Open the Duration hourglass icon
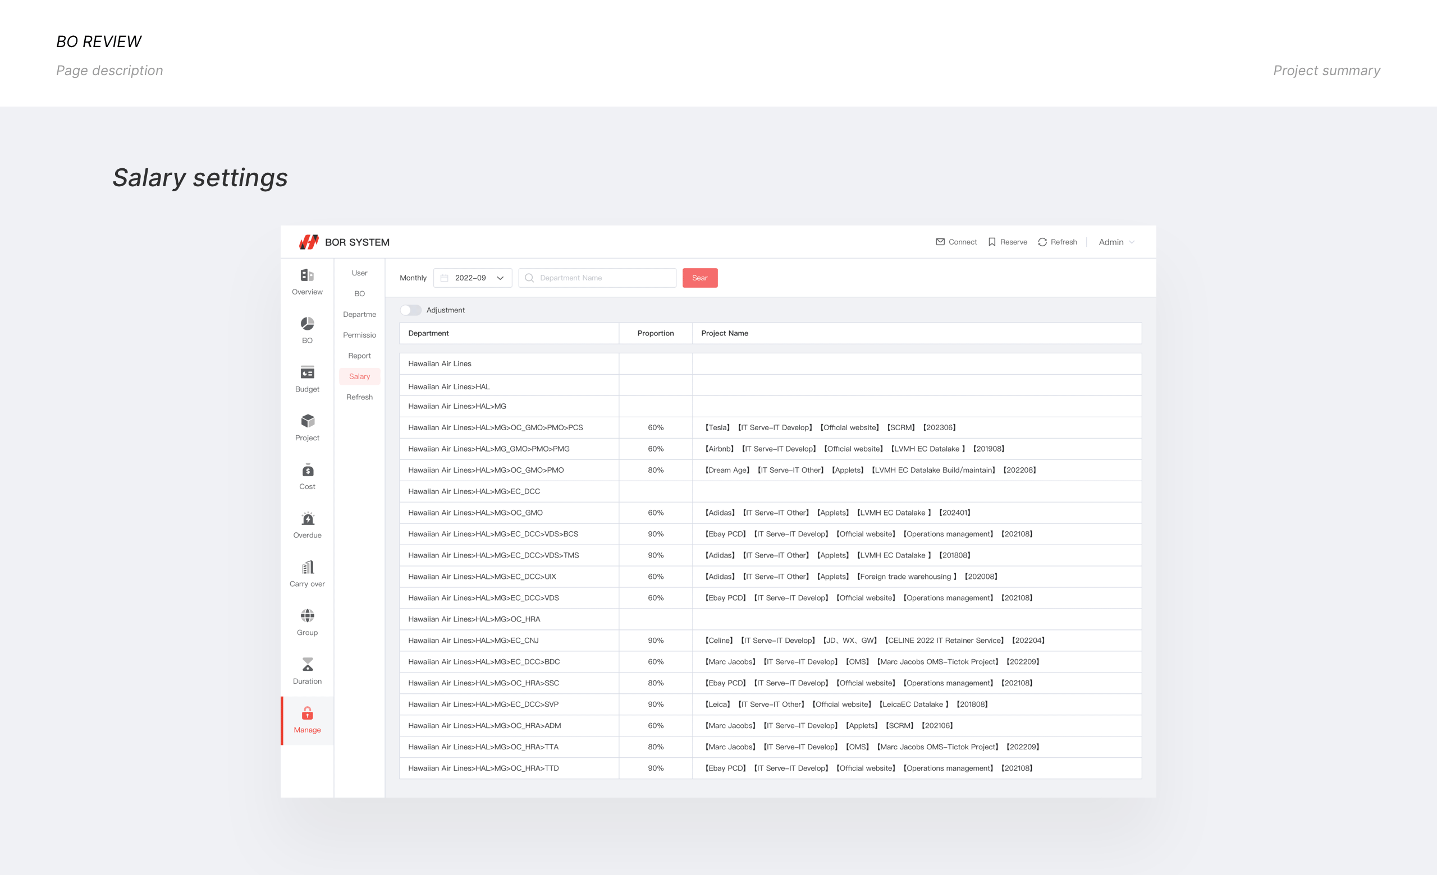This screenshot has height=875, width=1437. coord(308,664)
